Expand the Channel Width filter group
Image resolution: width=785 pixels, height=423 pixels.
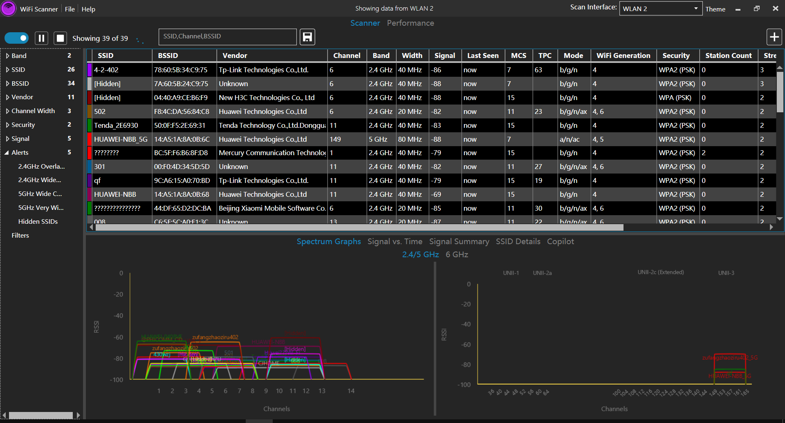pos(7,111)
